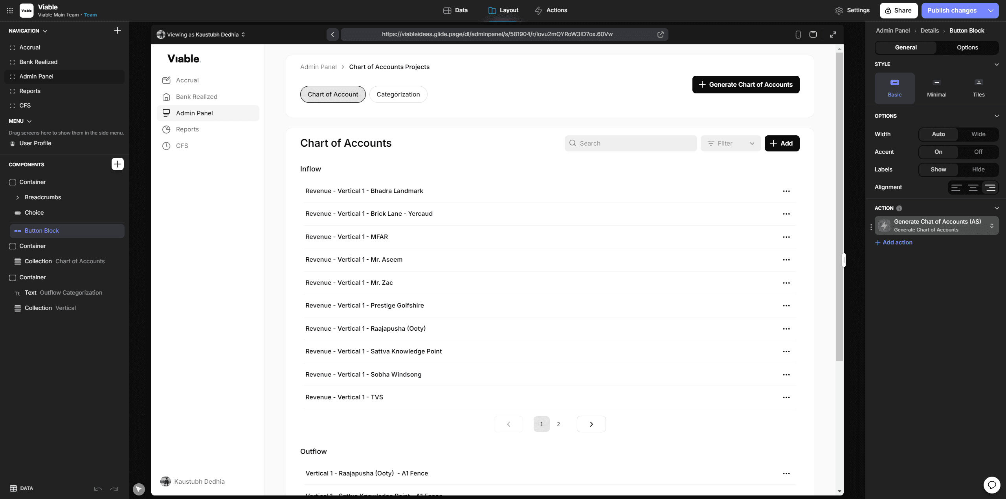The image size is (1006, 499).
Task: Click the Add action link
Action: click(894, 243)
